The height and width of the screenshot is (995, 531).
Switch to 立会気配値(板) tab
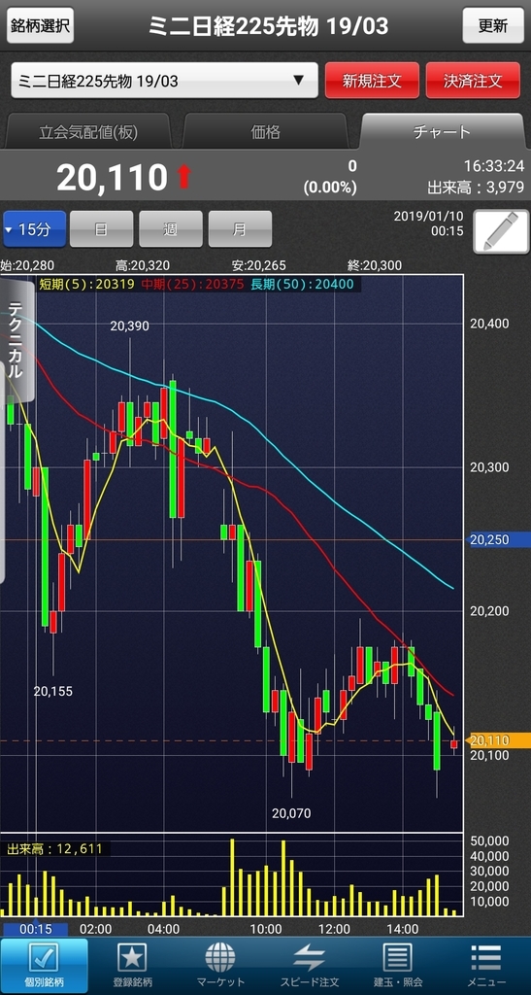click(88, 132)
